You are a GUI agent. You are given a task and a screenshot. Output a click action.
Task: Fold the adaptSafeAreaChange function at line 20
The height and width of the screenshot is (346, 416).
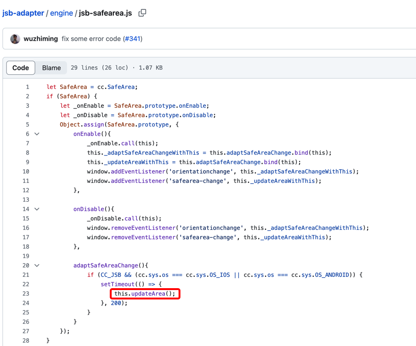click(37, 266)
